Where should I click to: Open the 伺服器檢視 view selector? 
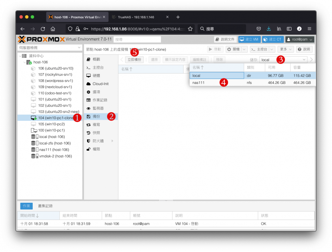(50, 48)
